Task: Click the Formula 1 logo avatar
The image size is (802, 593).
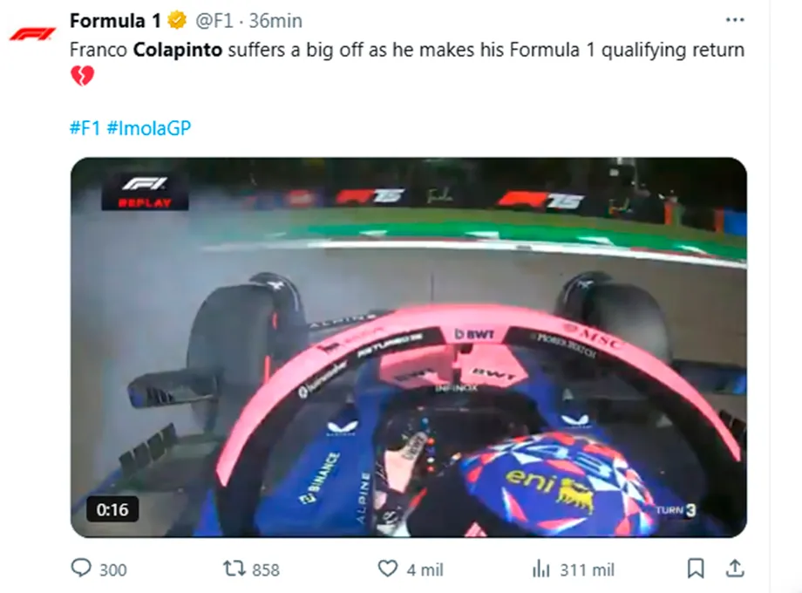Action: (x=33, y=34)
